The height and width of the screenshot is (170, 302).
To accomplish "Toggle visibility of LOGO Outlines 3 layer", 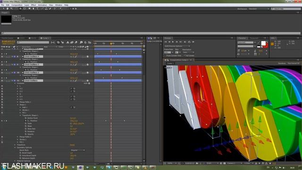I will 2,65.
